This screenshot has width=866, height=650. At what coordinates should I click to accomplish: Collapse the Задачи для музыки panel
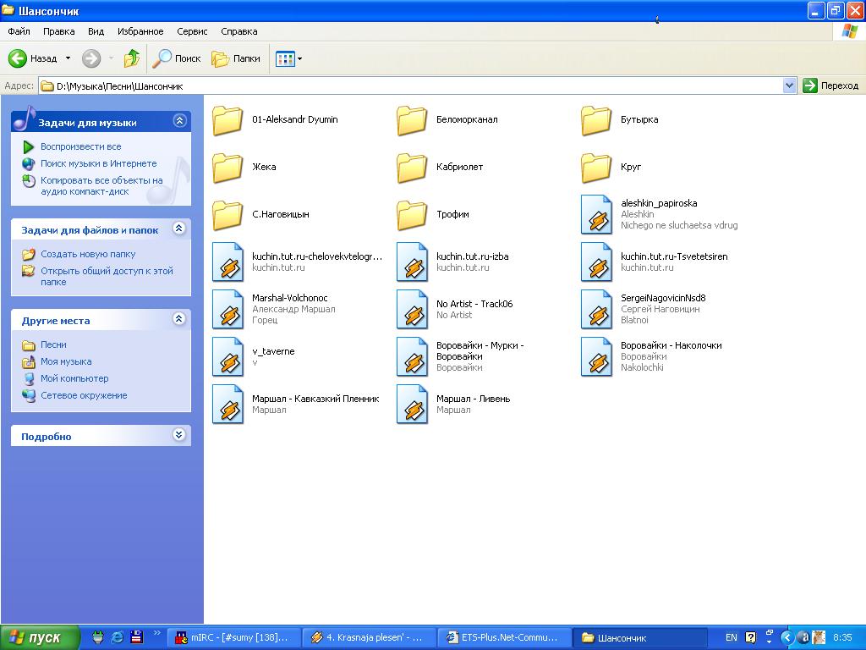[179, 121]
